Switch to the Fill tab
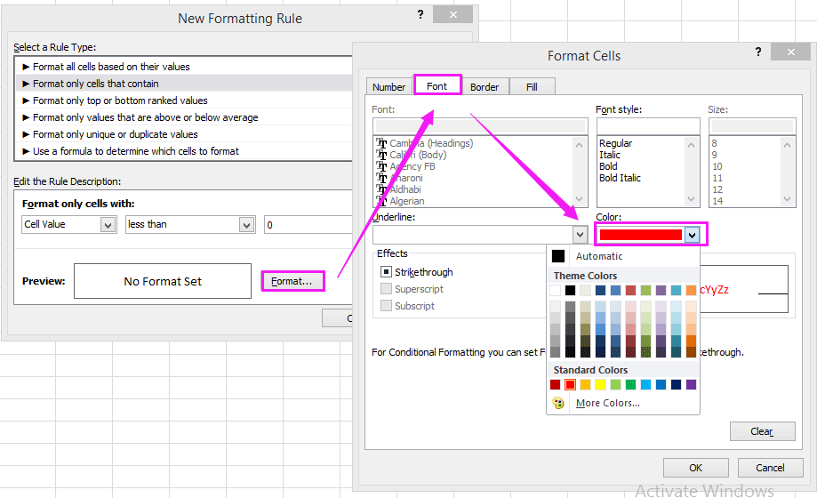The image size is (817, 498). [x=532, y=86]
